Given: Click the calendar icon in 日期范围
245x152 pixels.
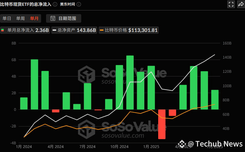Looking at the screenshot, I should click(x=53, y=18).
